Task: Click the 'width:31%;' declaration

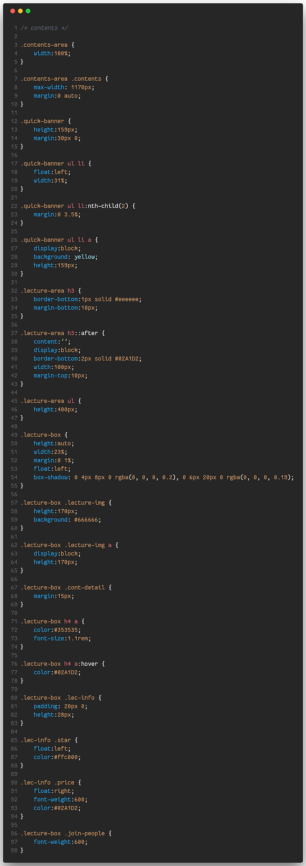Action: click(51, 180)
